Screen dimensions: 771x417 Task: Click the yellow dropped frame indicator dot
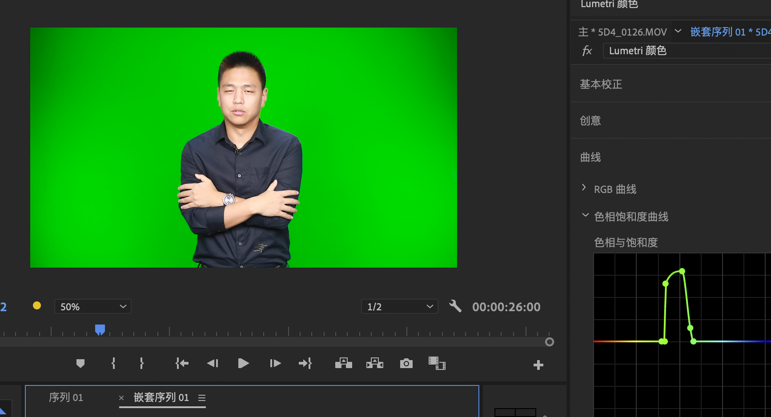(x=37, y=305)
